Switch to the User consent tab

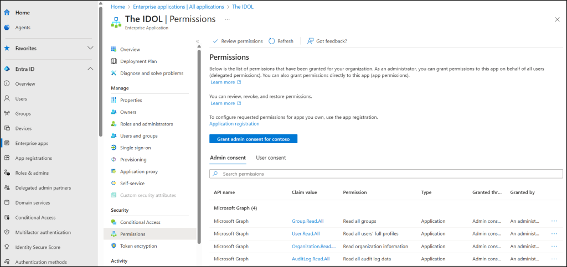click(271, 158)
